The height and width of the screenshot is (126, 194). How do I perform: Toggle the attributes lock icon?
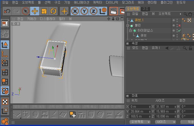[191, 48]
